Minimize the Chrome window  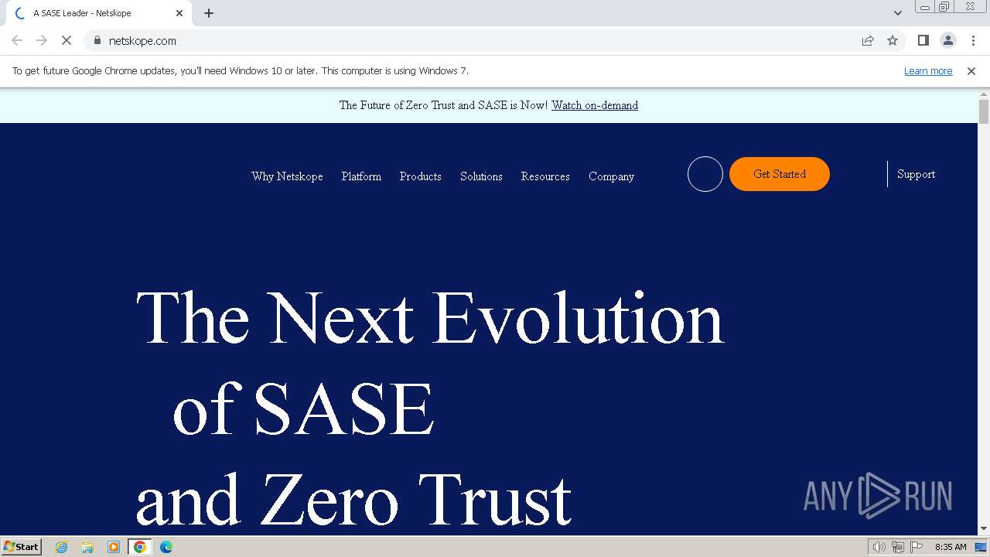tap(925, 7)
